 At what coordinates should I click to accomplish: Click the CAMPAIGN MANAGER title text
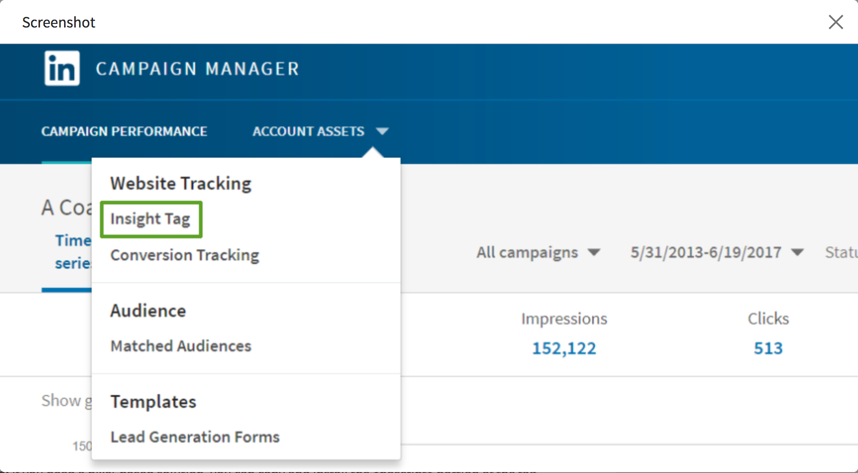(198, 69)
